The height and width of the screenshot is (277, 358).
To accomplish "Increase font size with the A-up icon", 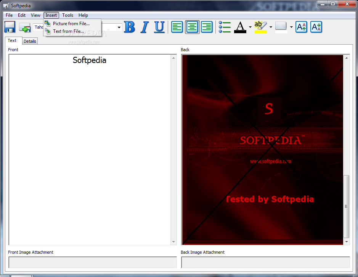I will [301, 27].
